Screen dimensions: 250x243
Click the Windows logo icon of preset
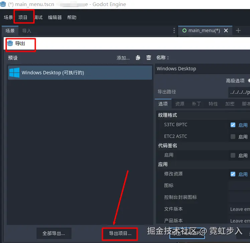(14, 73)
